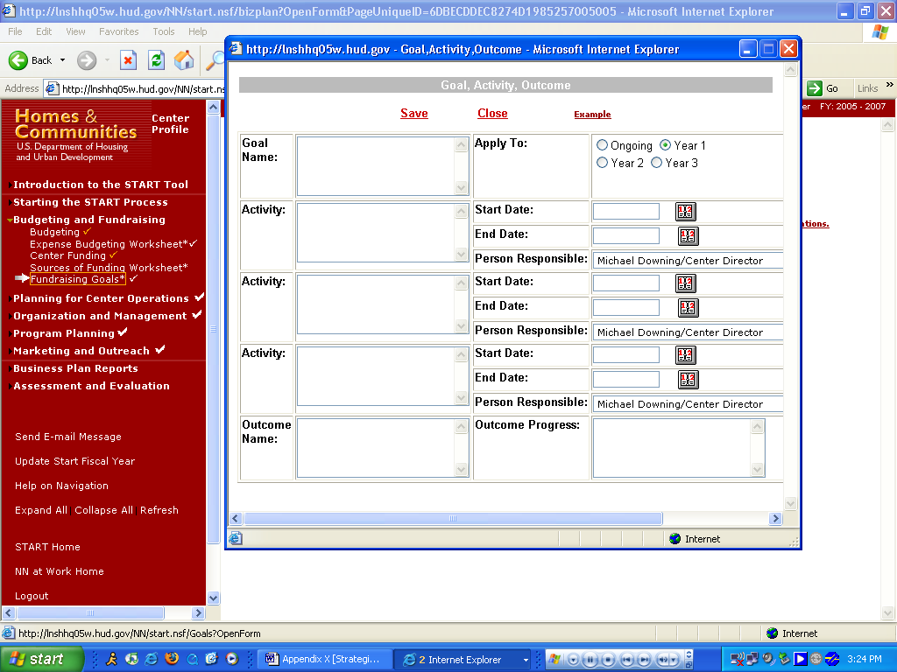Select the Year 3 radio option
The width and height of the screenshot is (897, 672).
(657, 163)
